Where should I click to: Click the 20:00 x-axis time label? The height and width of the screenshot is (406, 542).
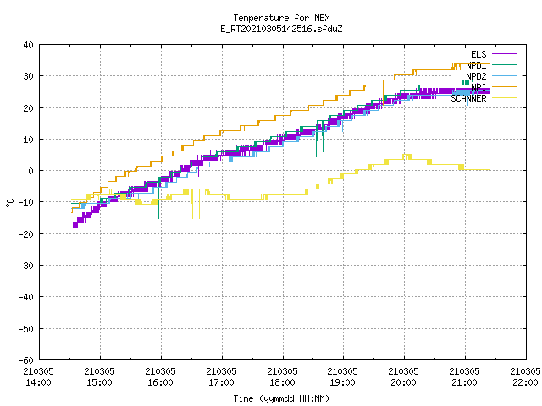pos(403,382)
